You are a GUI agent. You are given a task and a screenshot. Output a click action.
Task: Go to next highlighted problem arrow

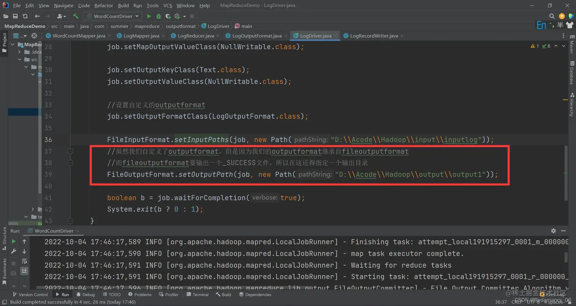pos(563,46)
